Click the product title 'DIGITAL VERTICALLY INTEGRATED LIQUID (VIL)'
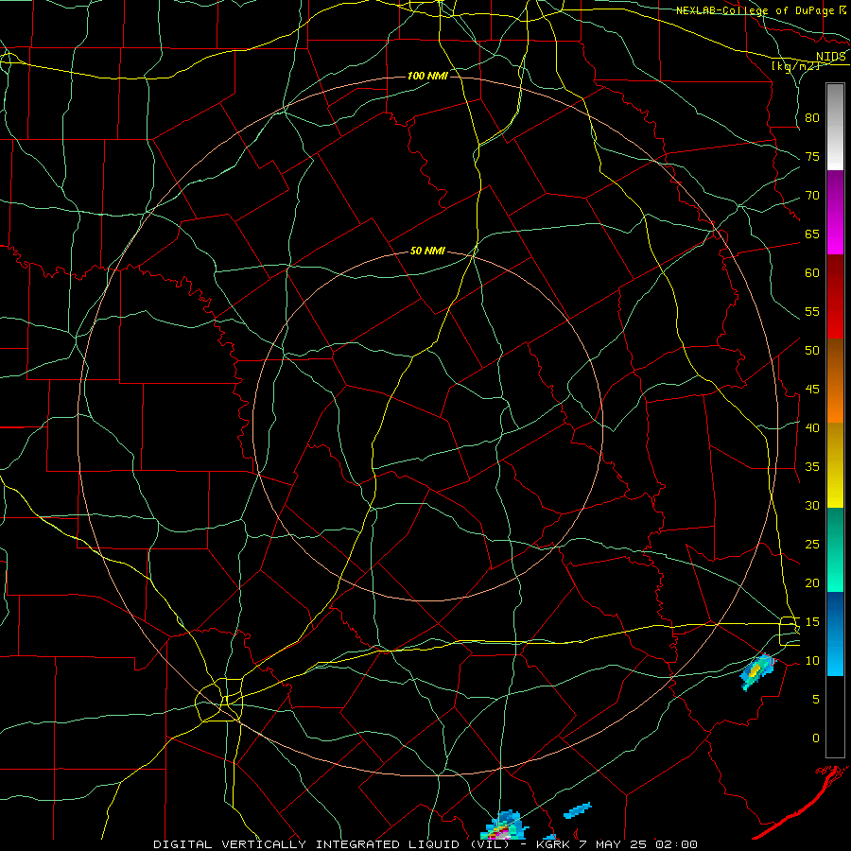This screenshot has width=851, height=851. click(332, 844)
